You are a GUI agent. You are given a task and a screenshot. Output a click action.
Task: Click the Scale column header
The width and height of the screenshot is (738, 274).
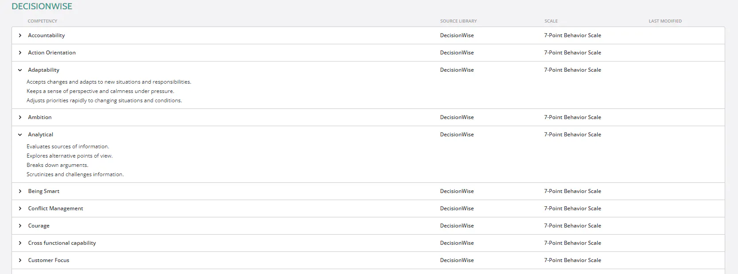pos(551,21)
